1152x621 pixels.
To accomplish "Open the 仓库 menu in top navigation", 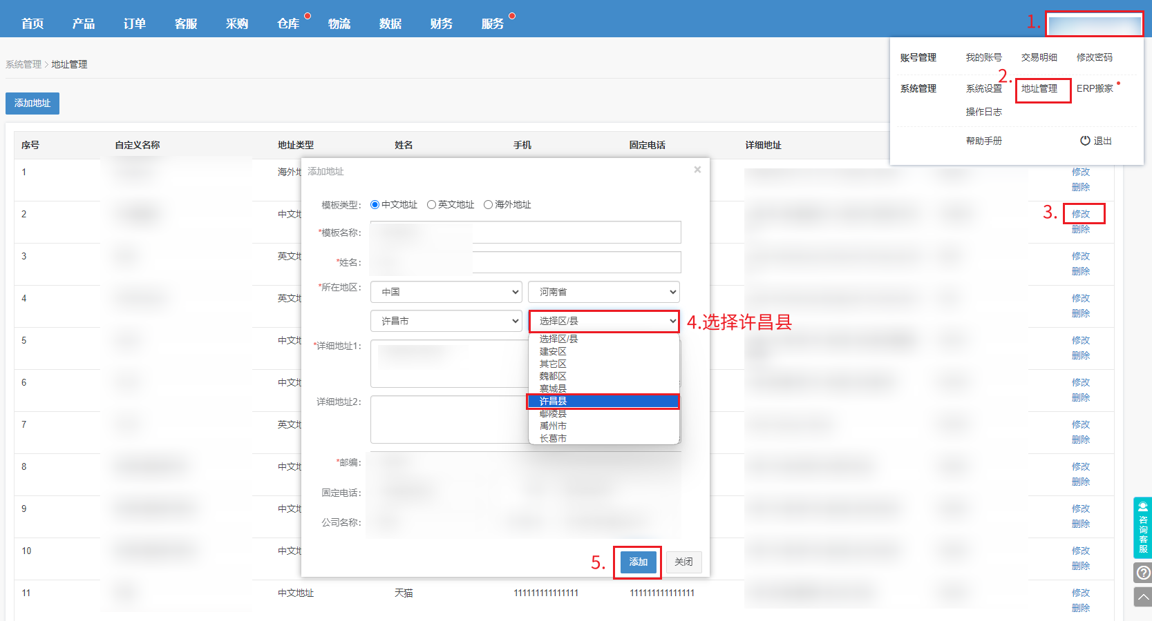I will click(x=288, y=23).
